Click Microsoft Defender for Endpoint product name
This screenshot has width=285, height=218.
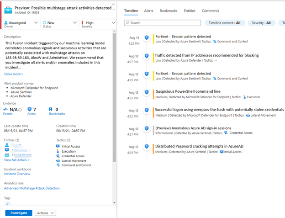point(34,88)
